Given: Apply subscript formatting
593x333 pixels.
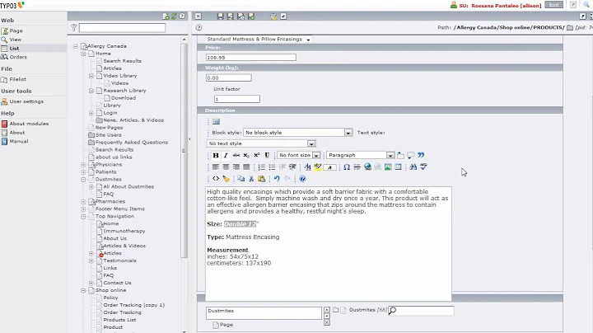Looking at the screenshot, I should coord(246,155).
